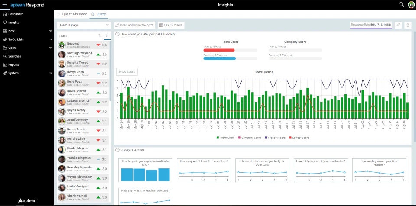This screenshot has width=416, height=206.
Task: Open the hamburger menu icon
Action: (x=4, y=5)
